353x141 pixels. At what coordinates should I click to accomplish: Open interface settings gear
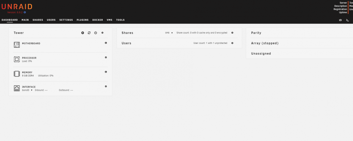106,86
